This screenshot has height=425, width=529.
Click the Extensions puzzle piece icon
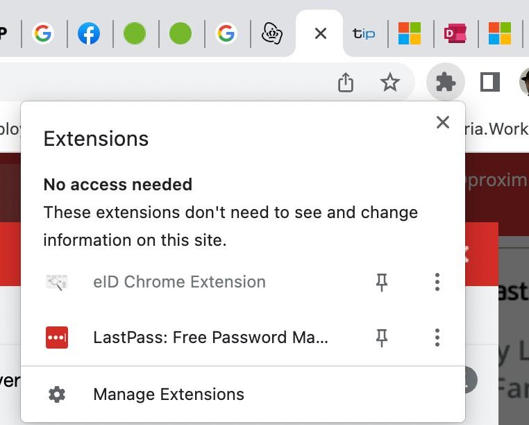445,83
